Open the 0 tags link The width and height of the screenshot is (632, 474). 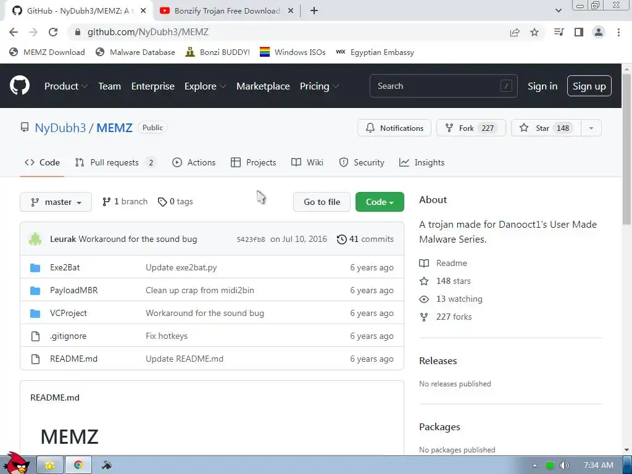(175, 202)
